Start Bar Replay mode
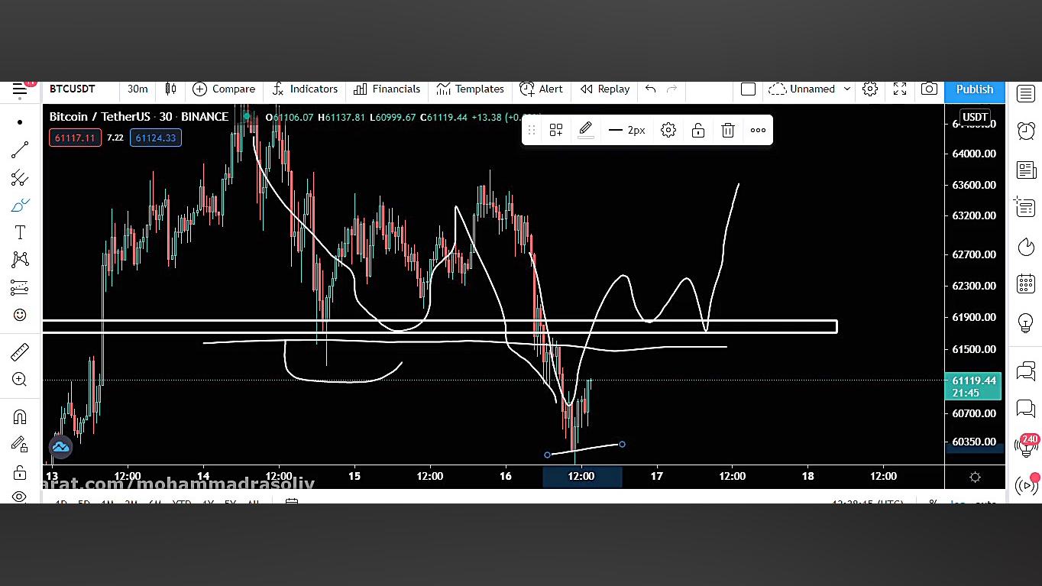The image size is (1042, 586). [x=605, y=89]
